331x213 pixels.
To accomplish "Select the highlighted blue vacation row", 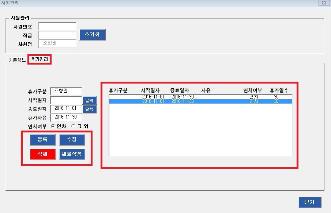I will coord(200,101).
